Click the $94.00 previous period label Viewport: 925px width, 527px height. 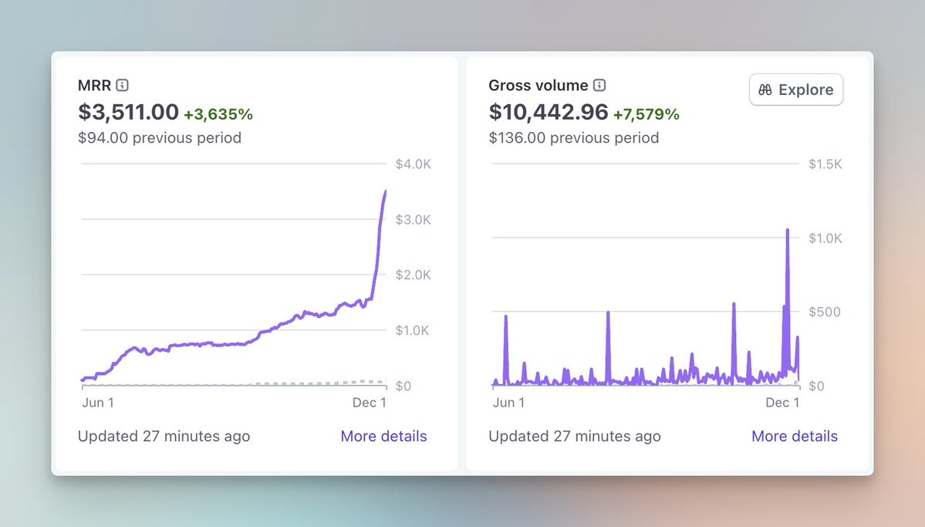pyautogui.click(x=159, y=138)
